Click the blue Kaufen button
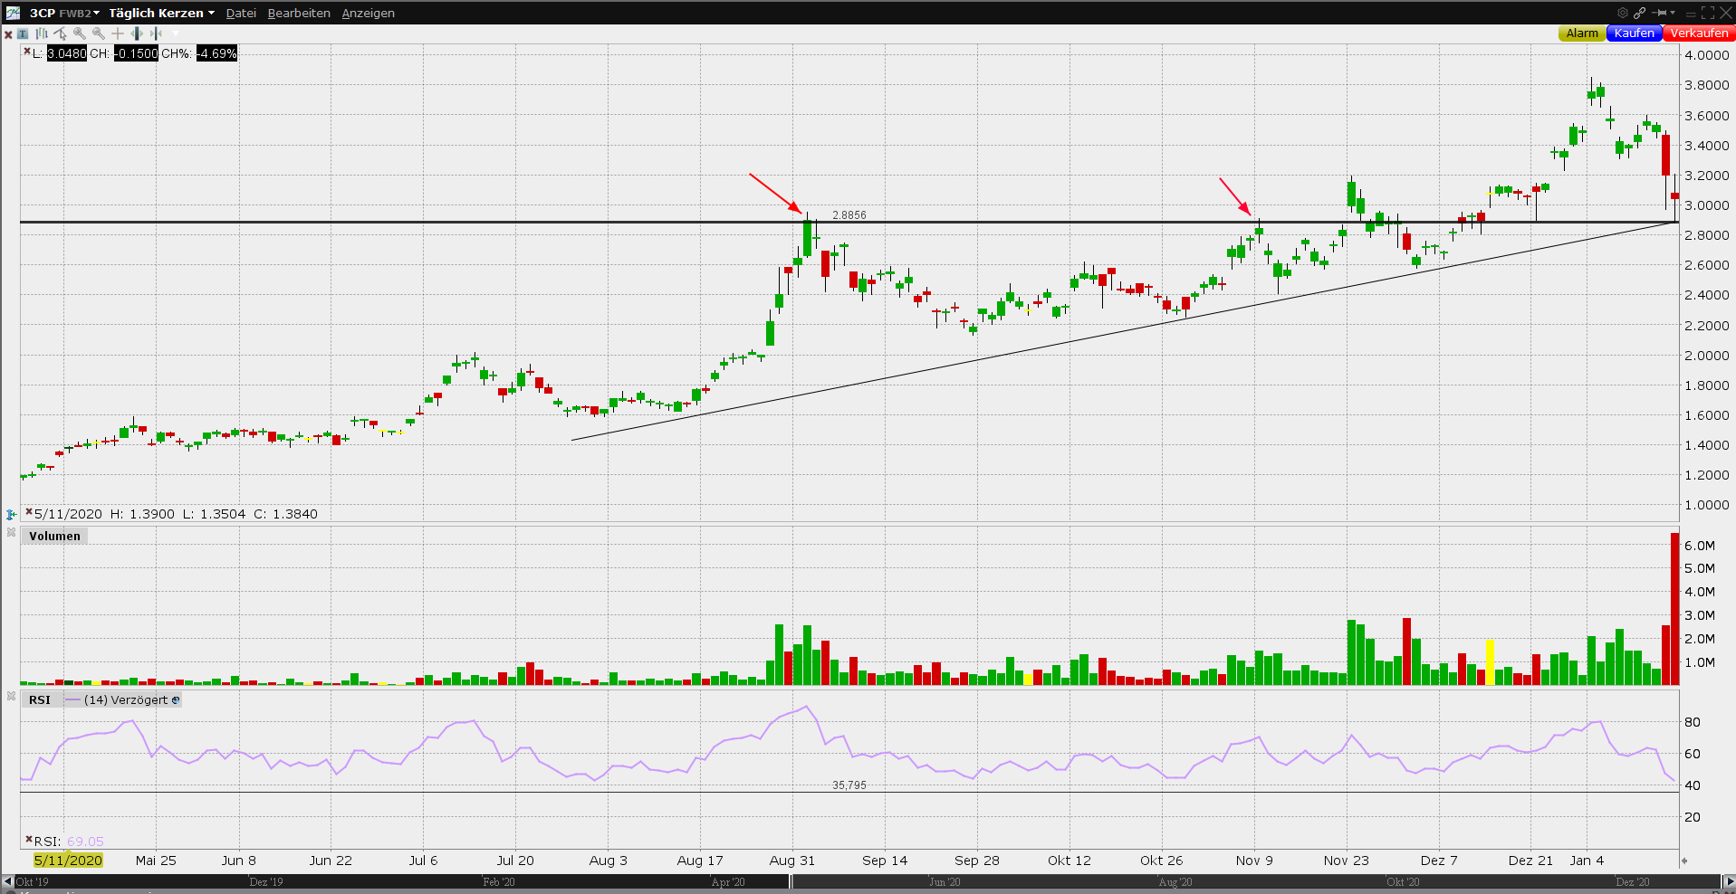1736x894 pixels. tap(1634, 33)
